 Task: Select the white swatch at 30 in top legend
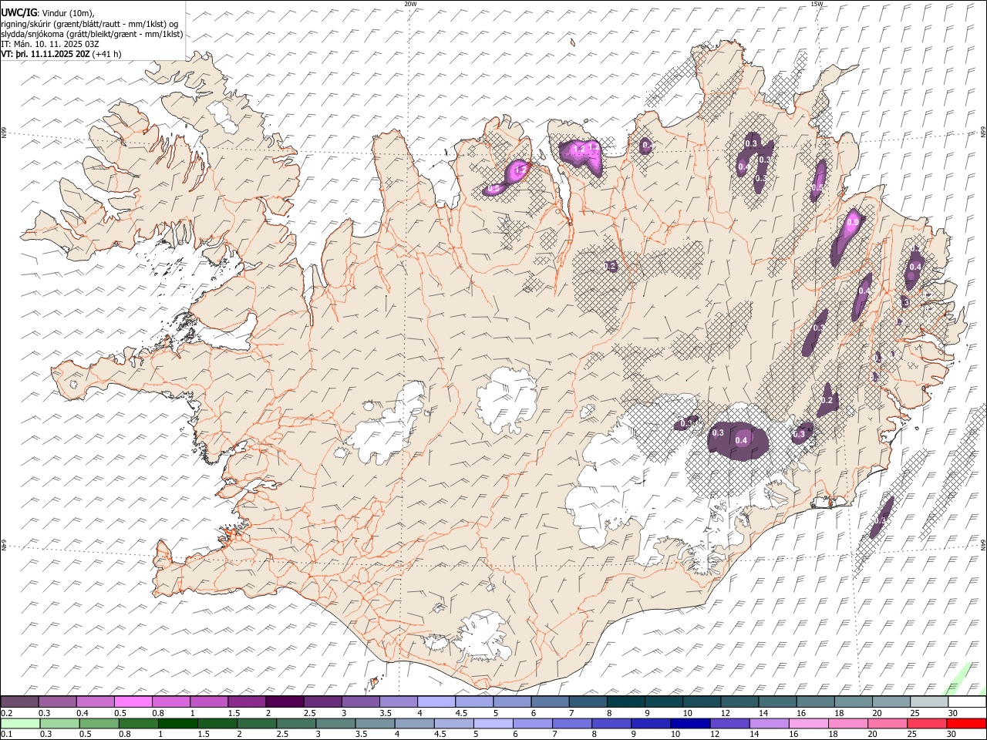pos(966,702)
